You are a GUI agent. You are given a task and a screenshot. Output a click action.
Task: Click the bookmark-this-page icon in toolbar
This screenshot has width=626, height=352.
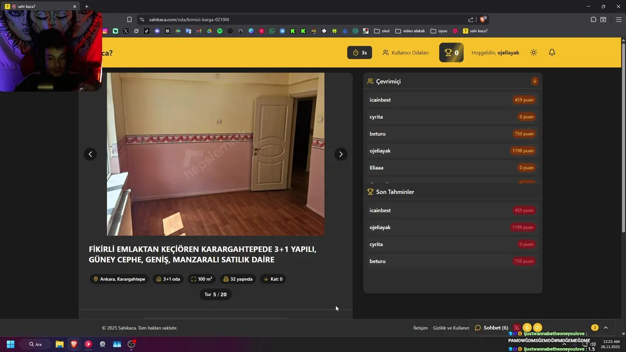129,20
